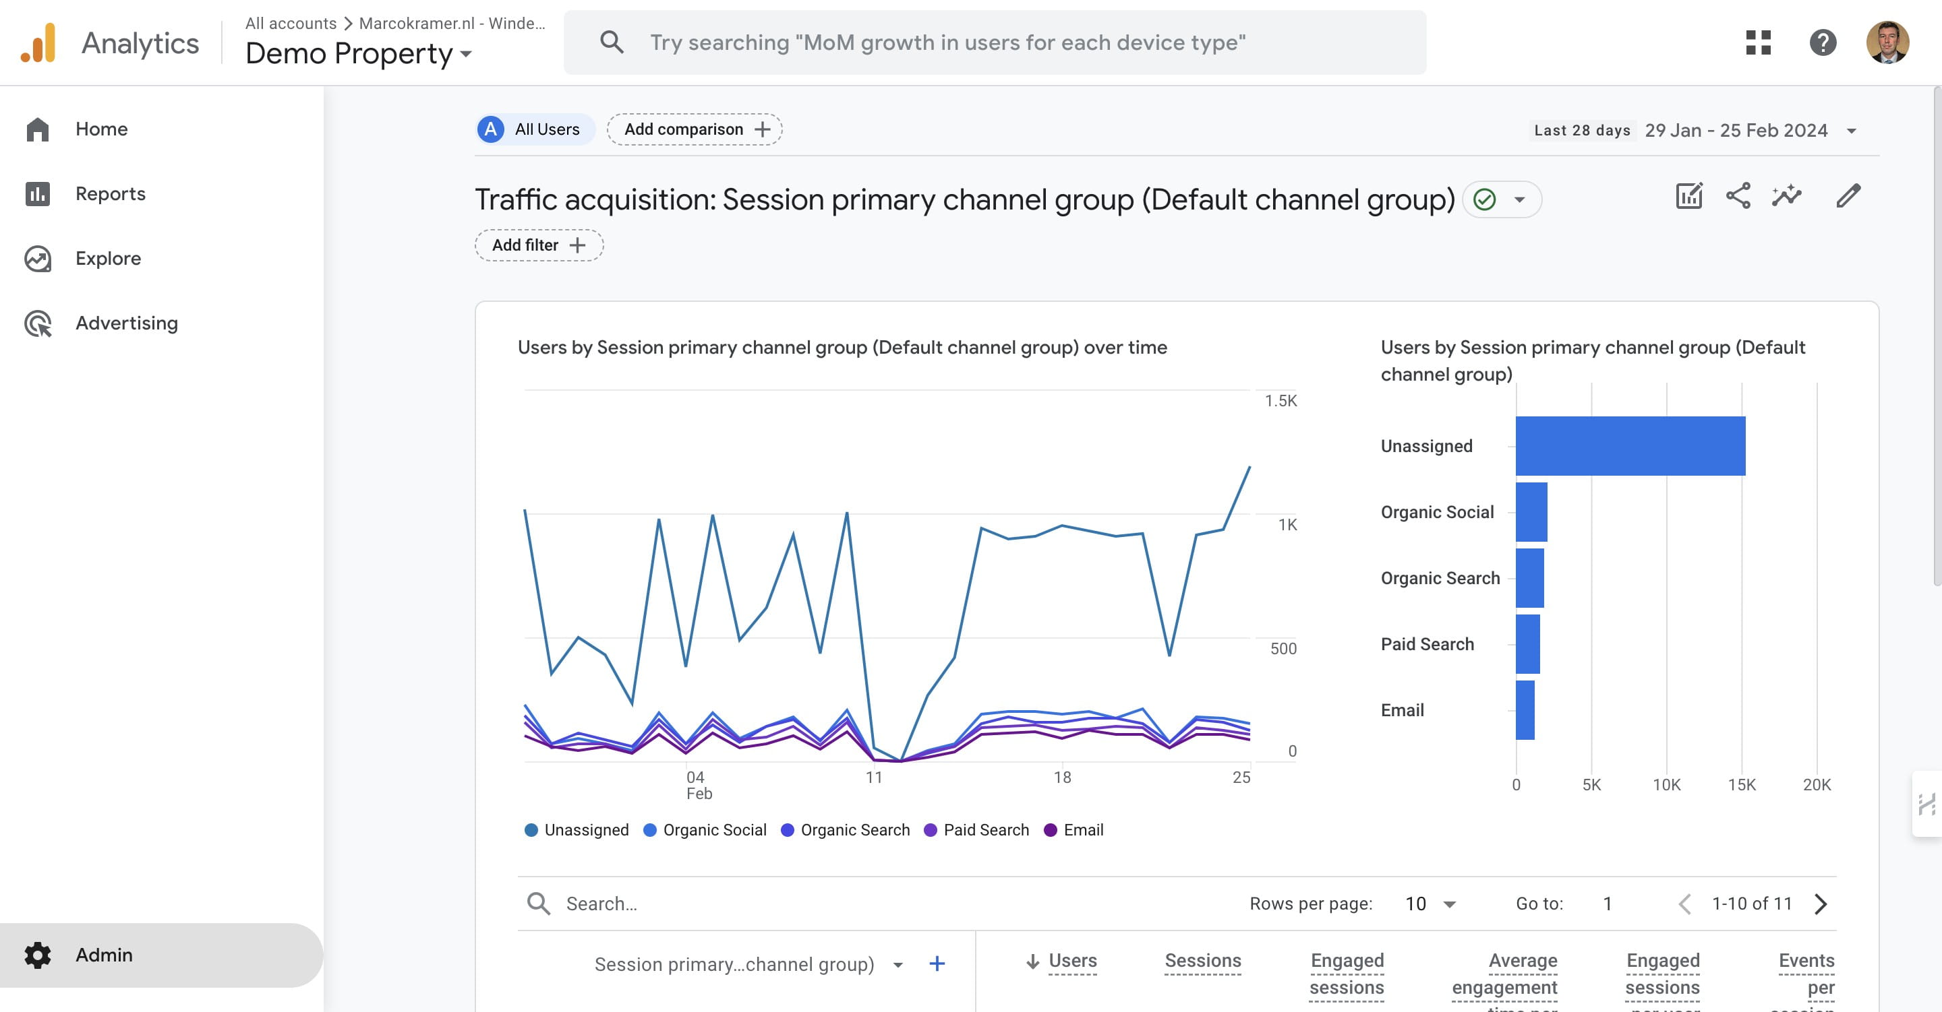Click the Share this report icon
This screenshot has height=1012, width=1942.
[x=1738, y=196]
